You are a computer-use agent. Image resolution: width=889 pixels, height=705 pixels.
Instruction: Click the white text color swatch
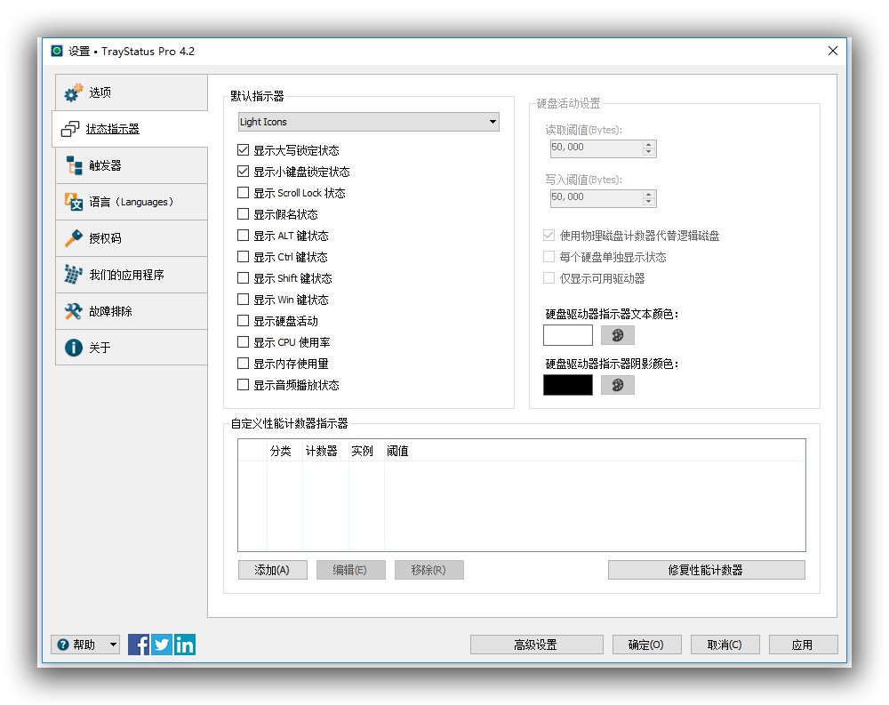click(567, 335)
